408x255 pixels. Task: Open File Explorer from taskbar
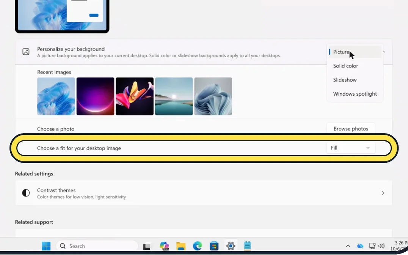[x=181, y=246]
